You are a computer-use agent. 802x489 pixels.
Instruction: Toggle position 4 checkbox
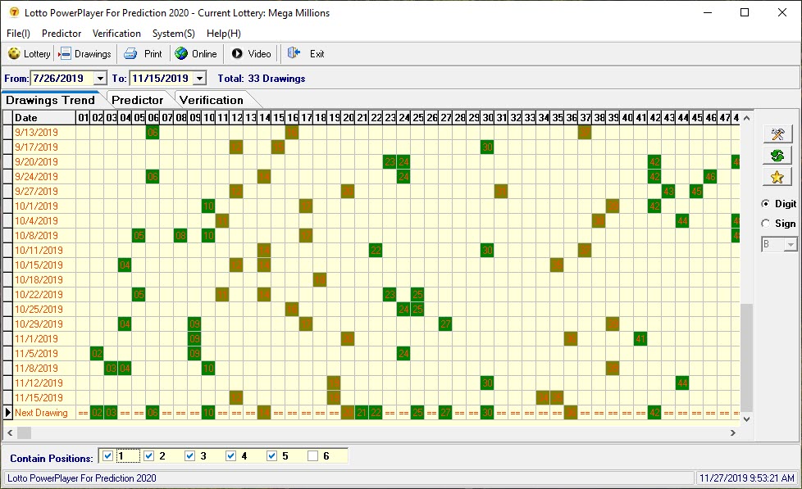tap(230, 455)
